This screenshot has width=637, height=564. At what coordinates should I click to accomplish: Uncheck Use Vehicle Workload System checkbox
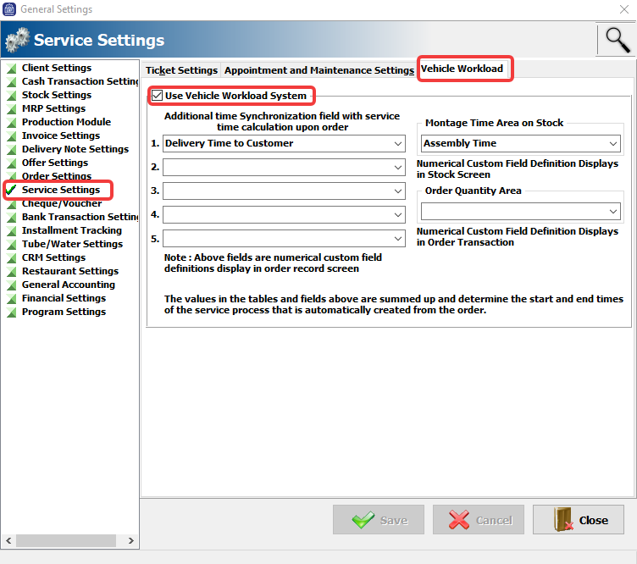click(157, 96)
